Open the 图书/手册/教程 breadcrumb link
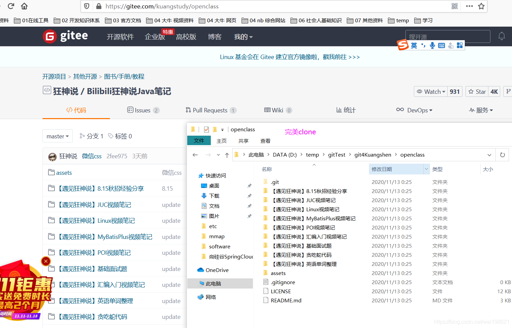The width and height of the screenshot is (512, 328). [x=124, y=77]
